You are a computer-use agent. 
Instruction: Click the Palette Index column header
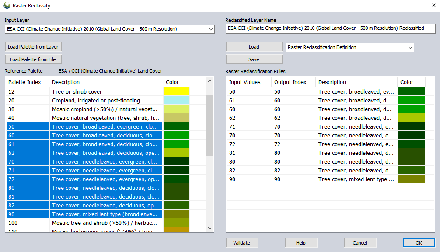tap(25, 82)
